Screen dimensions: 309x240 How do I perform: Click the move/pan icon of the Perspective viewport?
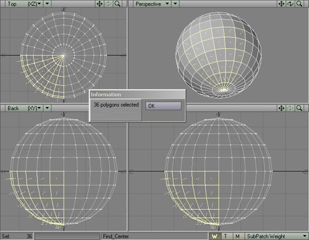(281, 4)
